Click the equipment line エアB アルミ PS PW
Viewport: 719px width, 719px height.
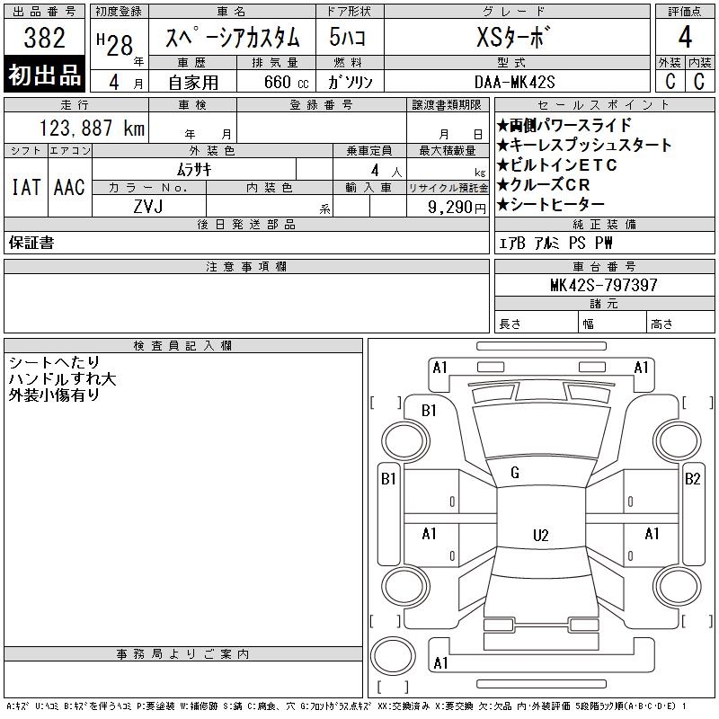[x=555, y=243]
